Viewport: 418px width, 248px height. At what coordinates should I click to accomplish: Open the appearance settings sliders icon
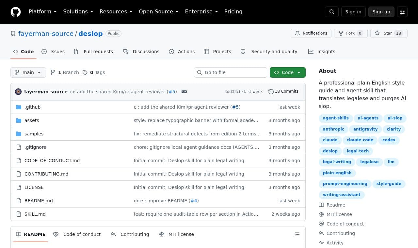pyautogui.click(x=402, y=12)
